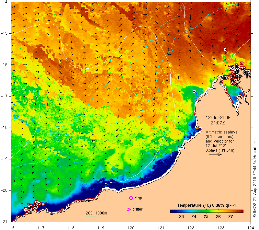
Task: Click the '0.5m/s (1kt 24h)' scale text
Action: pos(220,150)
